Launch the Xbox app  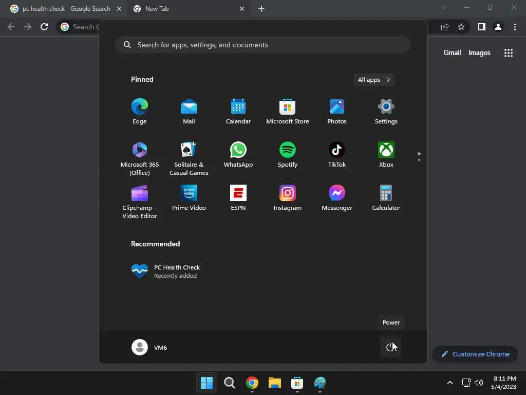(386, 154)
